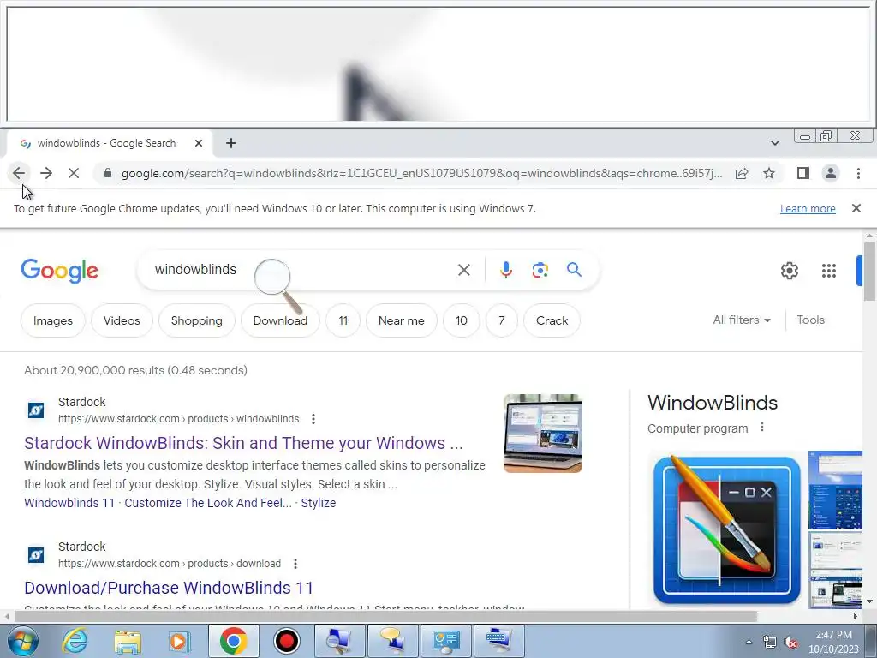Filter results by Shopping
This screenshot has width=877, height=658.
[196, 320]
